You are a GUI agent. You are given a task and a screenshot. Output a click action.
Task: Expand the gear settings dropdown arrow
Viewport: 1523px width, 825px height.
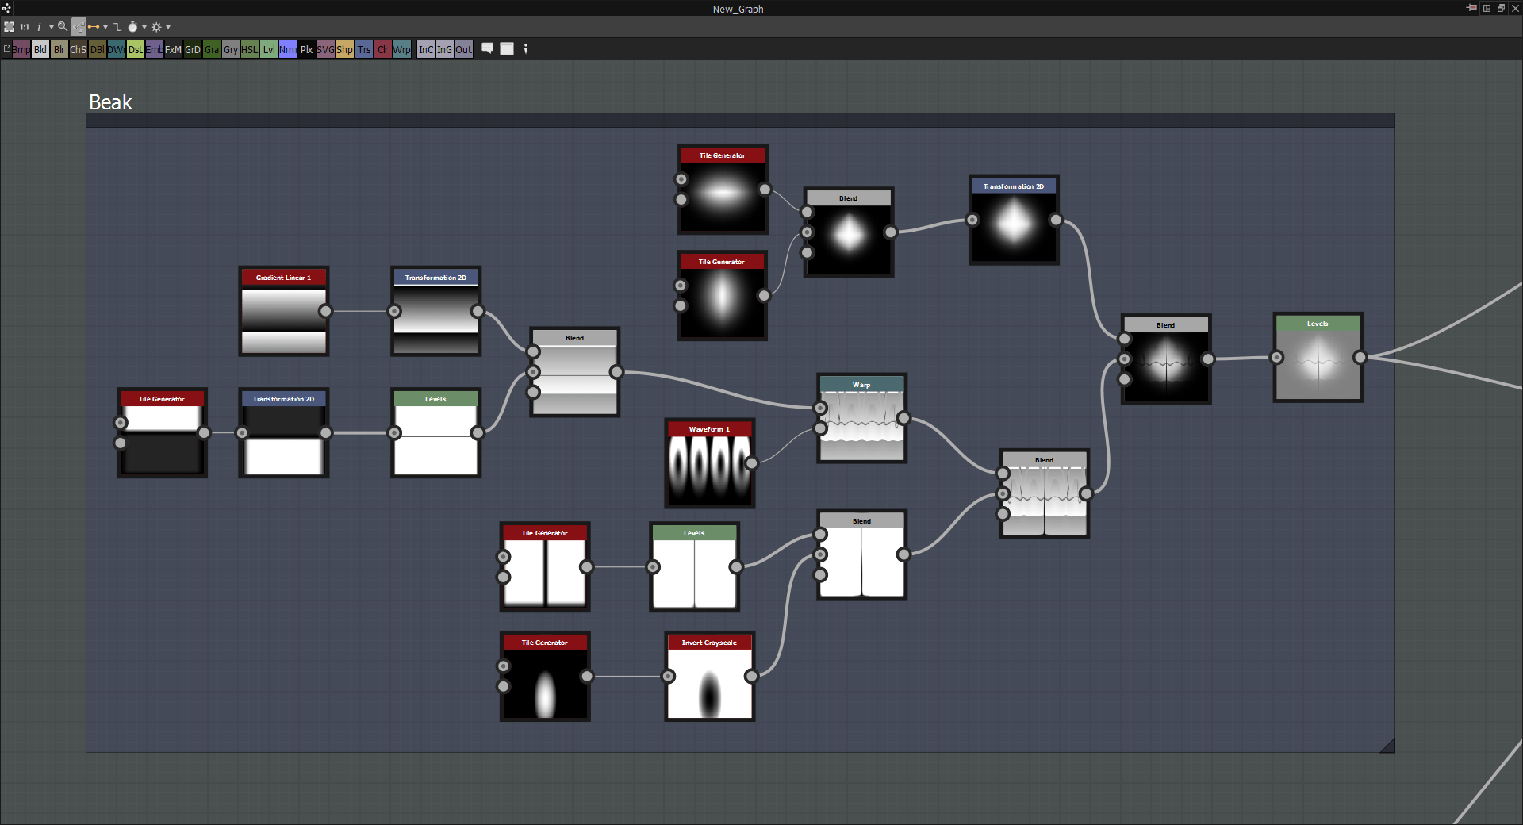[168, 27]
